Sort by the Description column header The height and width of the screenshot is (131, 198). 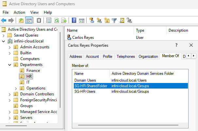[x=182, y=30]
